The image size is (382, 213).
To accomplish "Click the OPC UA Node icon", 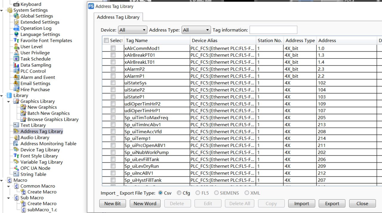I will click(16, 168).
